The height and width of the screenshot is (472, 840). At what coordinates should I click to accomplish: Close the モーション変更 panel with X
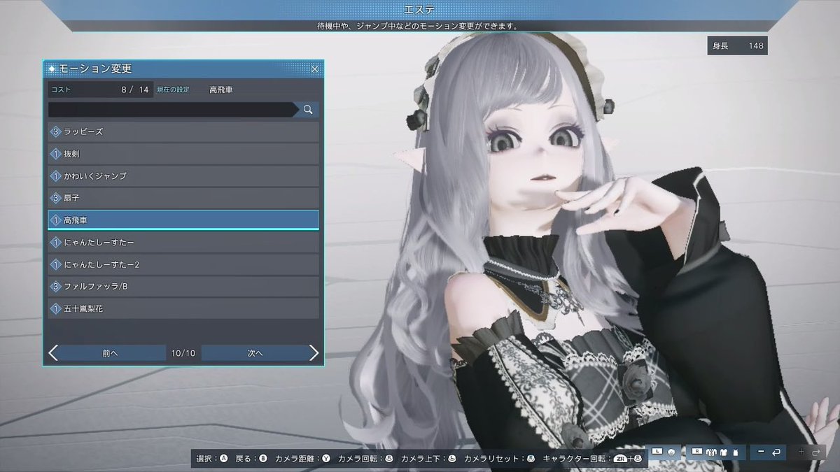[x=315, y=69]
